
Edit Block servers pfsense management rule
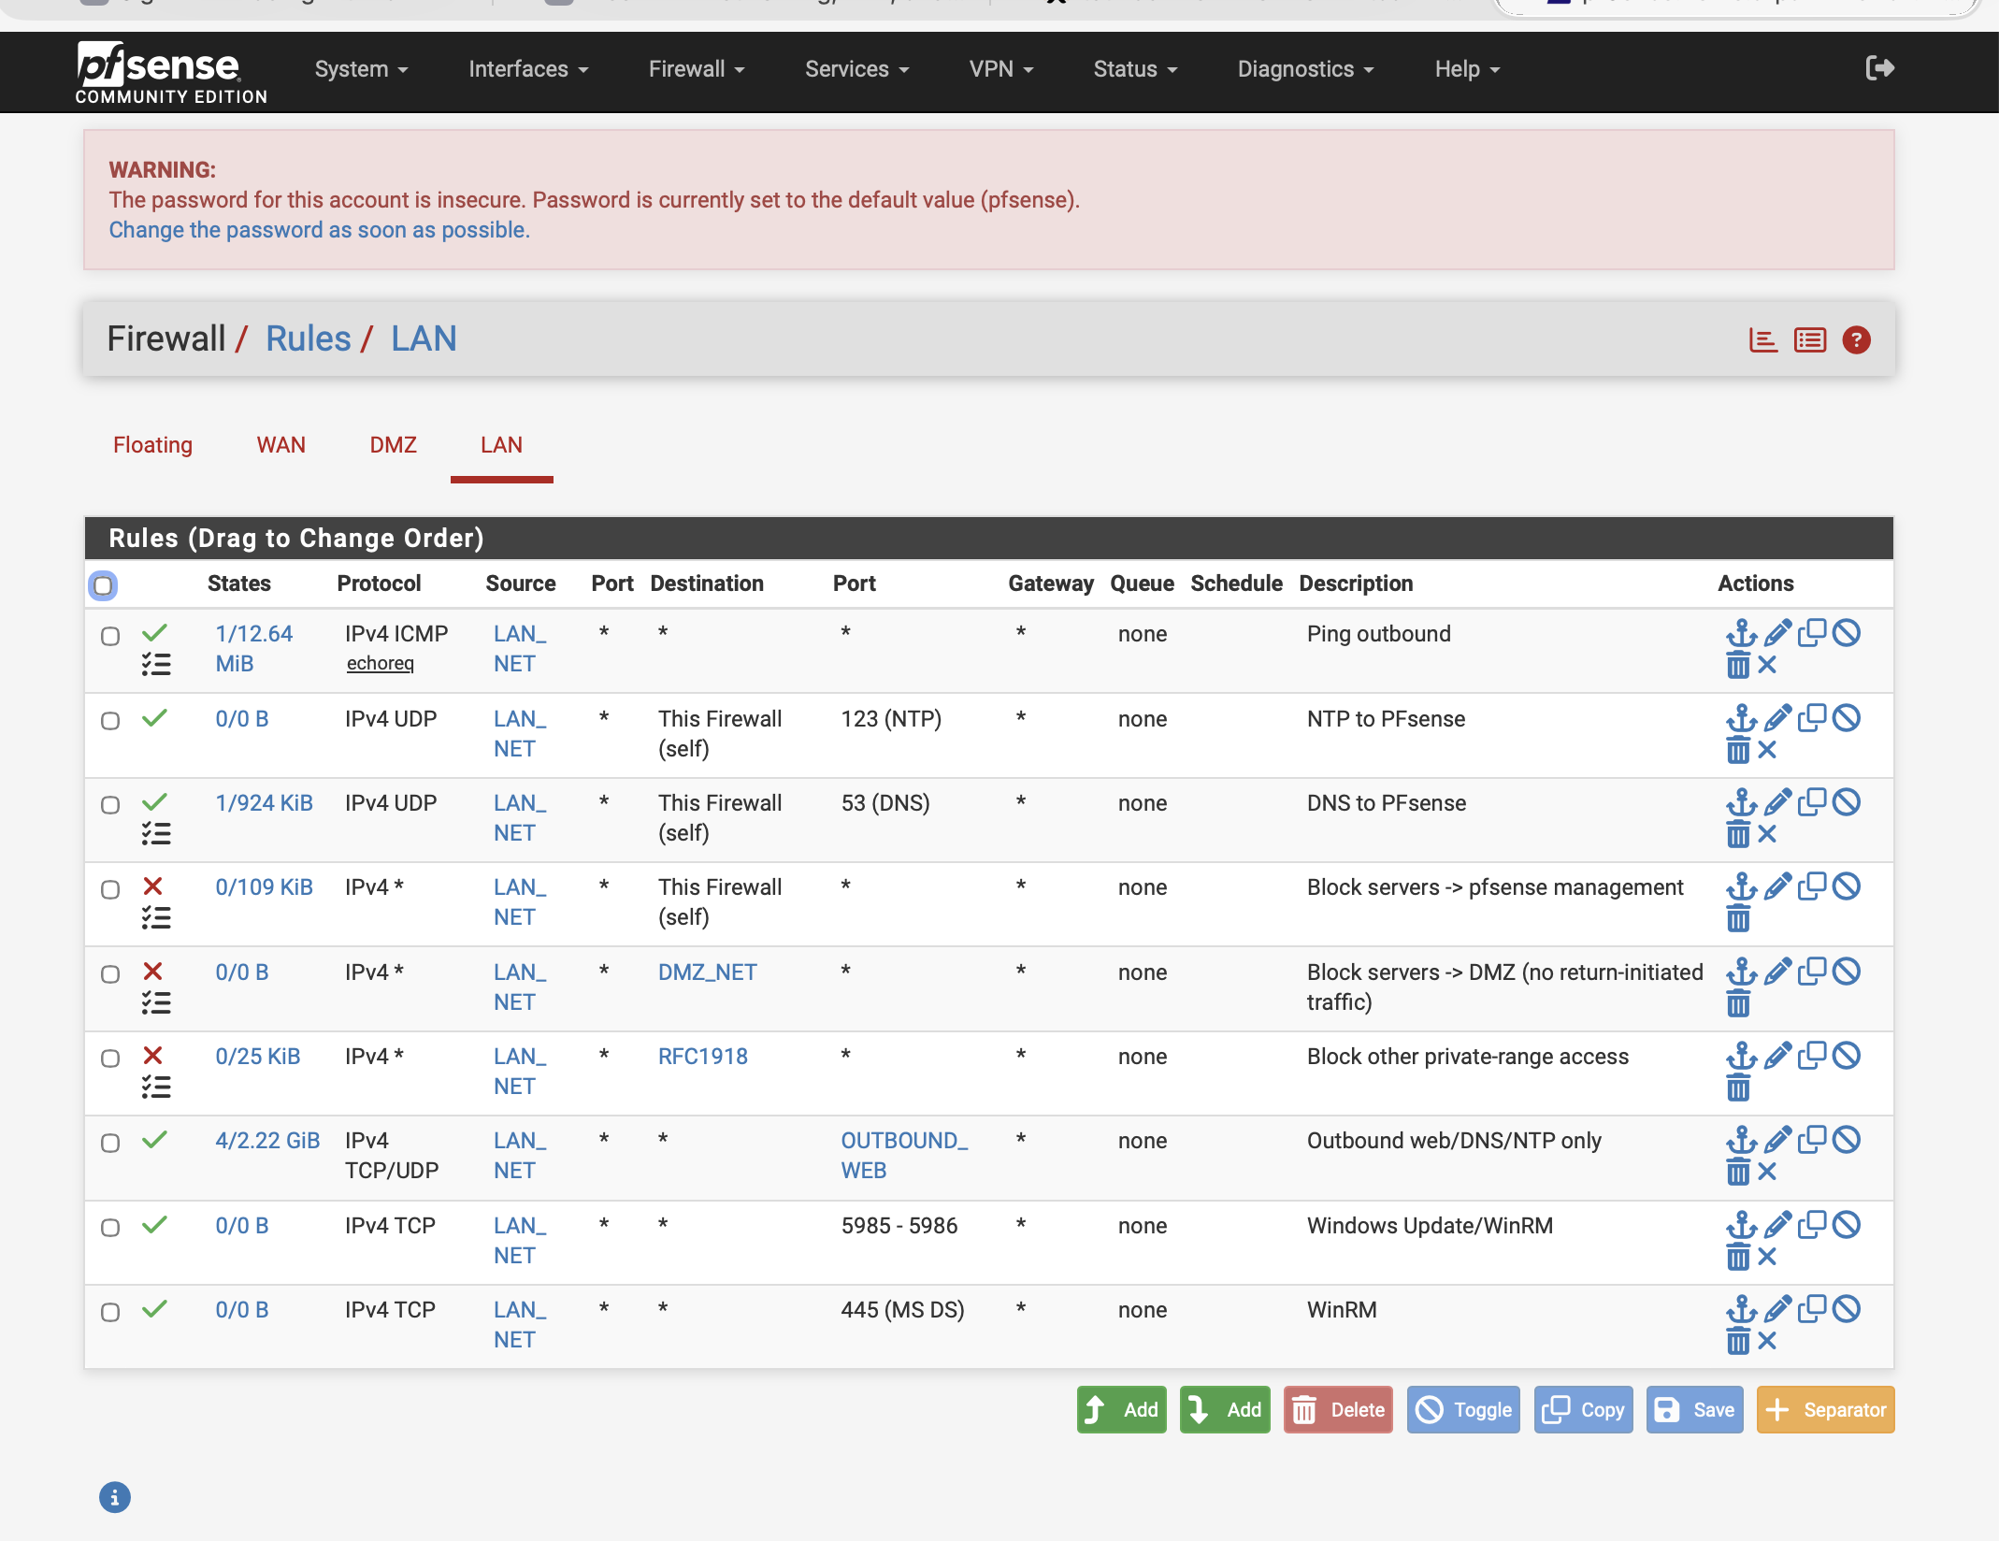pos(1777,887)
